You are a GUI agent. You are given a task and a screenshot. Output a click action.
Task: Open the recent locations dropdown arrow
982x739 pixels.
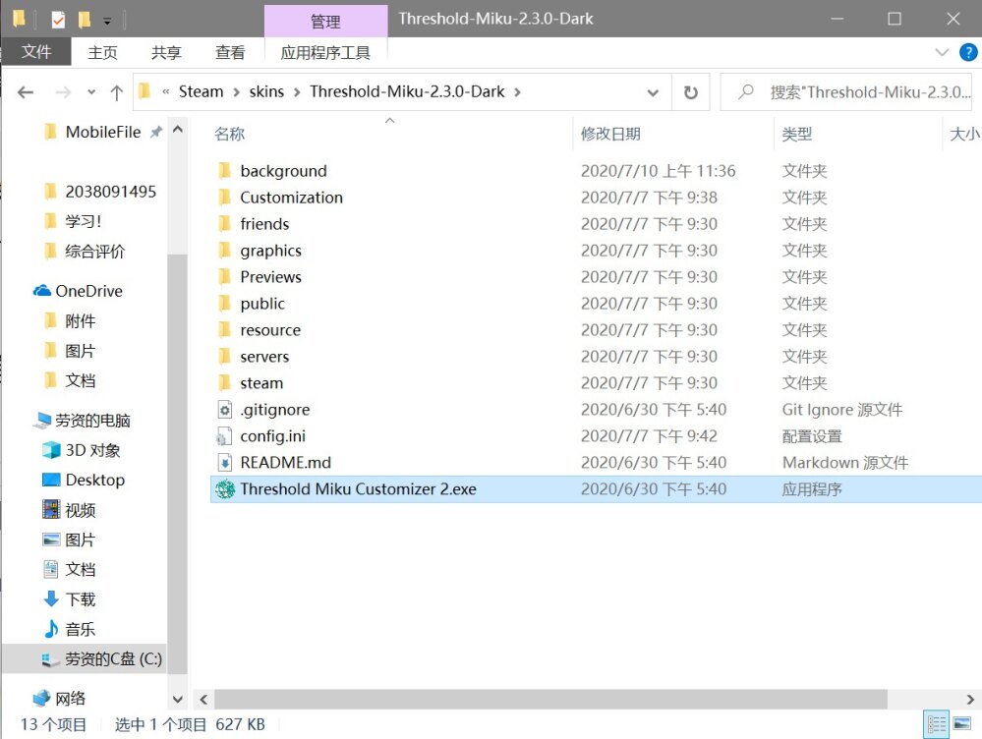point(91,92)
